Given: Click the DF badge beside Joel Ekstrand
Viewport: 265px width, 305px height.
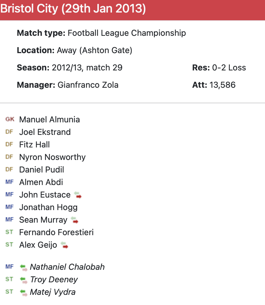Looking at the screenshot, I should point(10,132).
